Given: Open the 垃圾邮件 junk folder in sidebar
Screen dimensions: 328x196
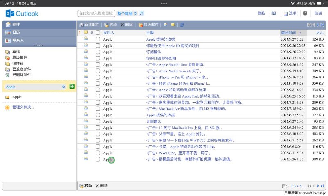Looking at the screenshot, I should 20,57.
